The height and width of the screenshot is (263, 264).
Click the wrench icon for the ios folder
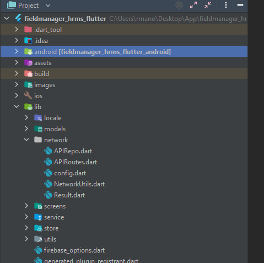pyautogui.click(x=28, y=96)
